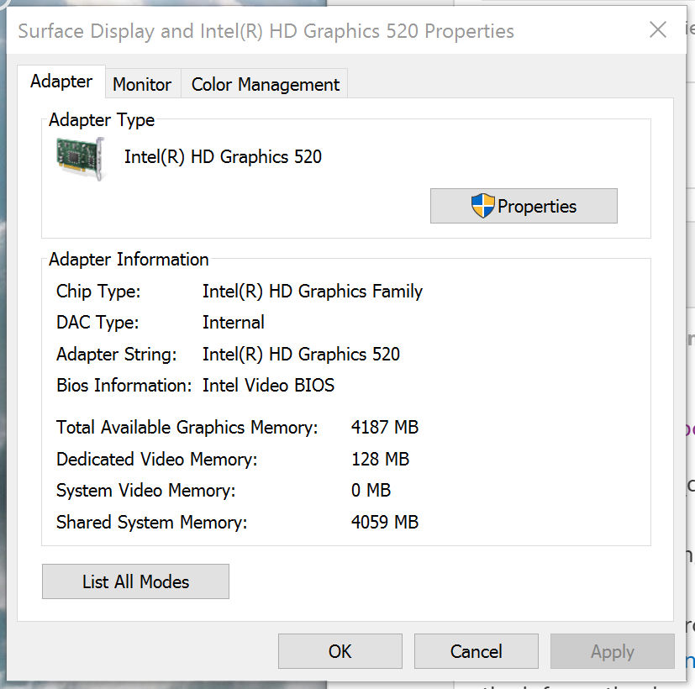Click the Chip Type label
695x689 pixels.
pos(98,292)
